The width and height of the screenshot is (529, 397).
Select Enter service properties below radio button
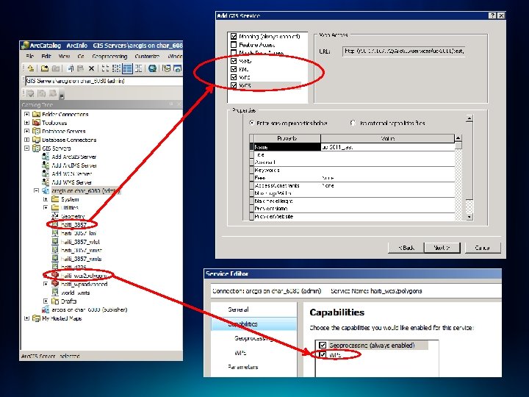(x=252, y=123)
